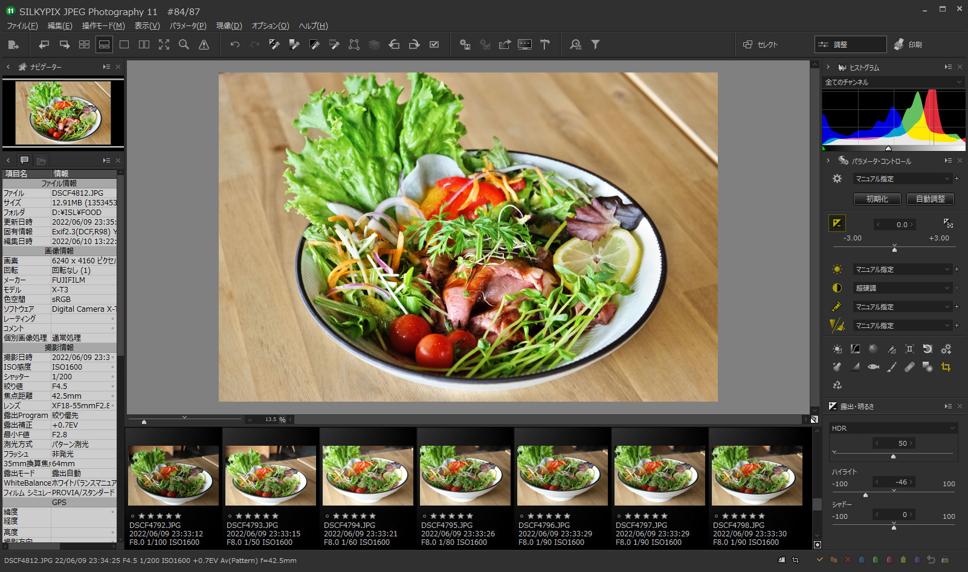Collapse the ヒストグラム panel chevron
Screen dimensions: 968x572
point(828,67)
